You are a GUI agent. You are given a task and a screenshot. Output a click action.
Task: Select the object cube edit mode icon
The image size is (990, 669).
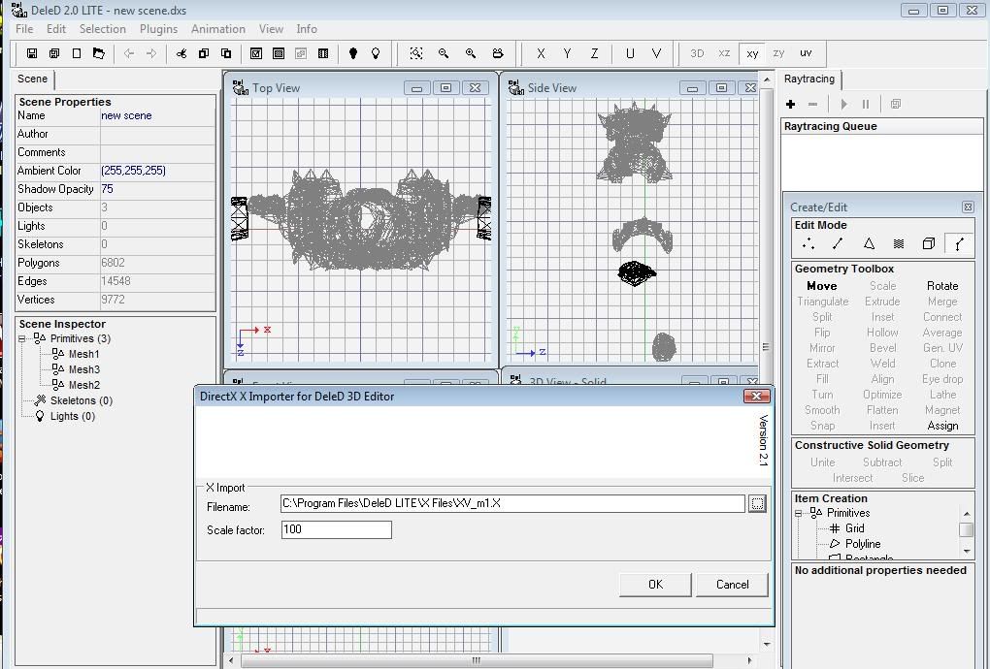[928, 244]
